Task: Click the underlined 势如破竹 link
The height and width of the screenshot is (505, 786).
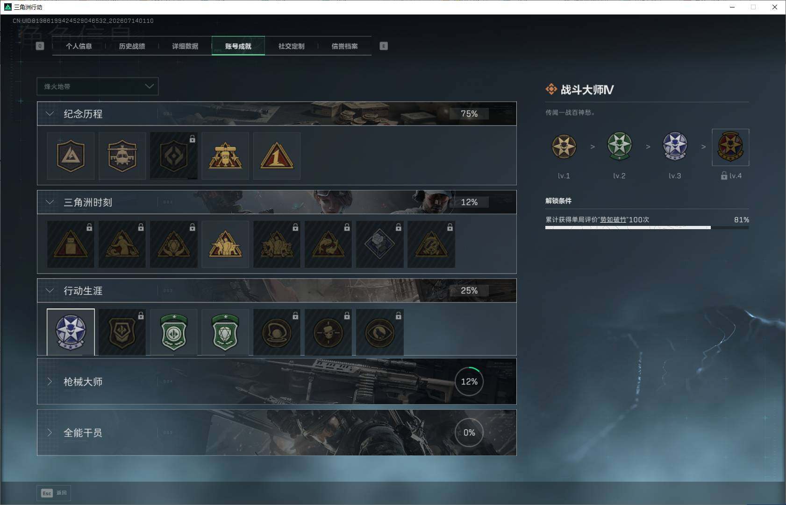Action: click(613, 219)
